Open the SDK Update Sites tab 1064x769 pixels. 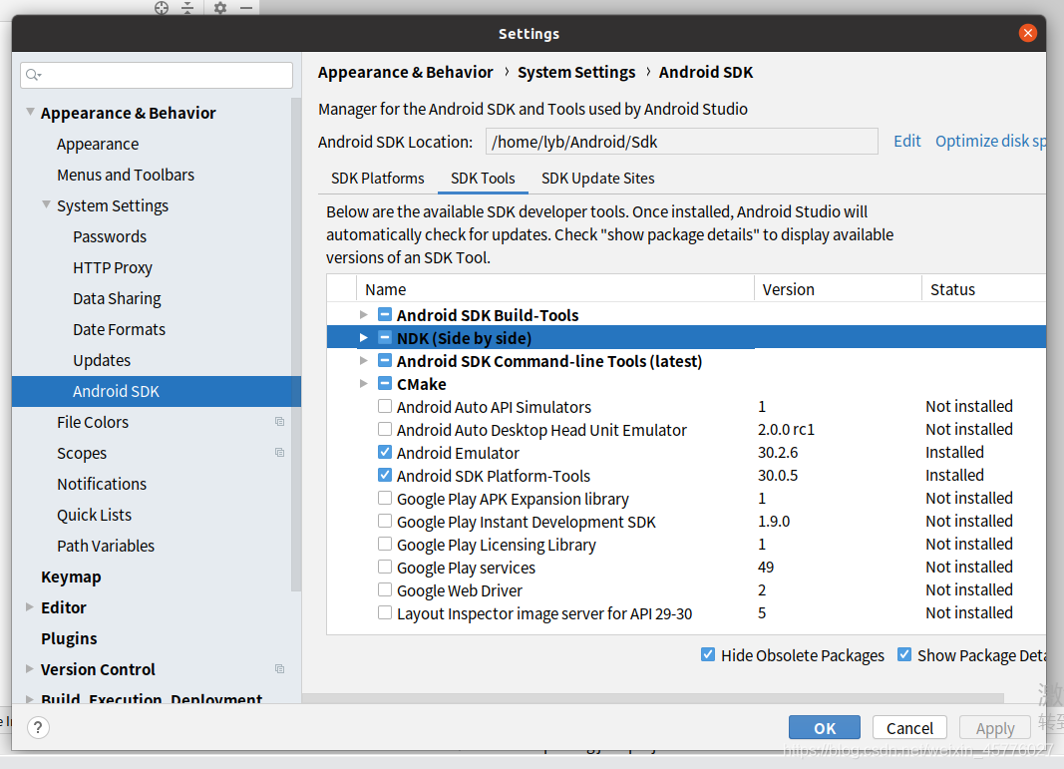(x=598, y=179)
